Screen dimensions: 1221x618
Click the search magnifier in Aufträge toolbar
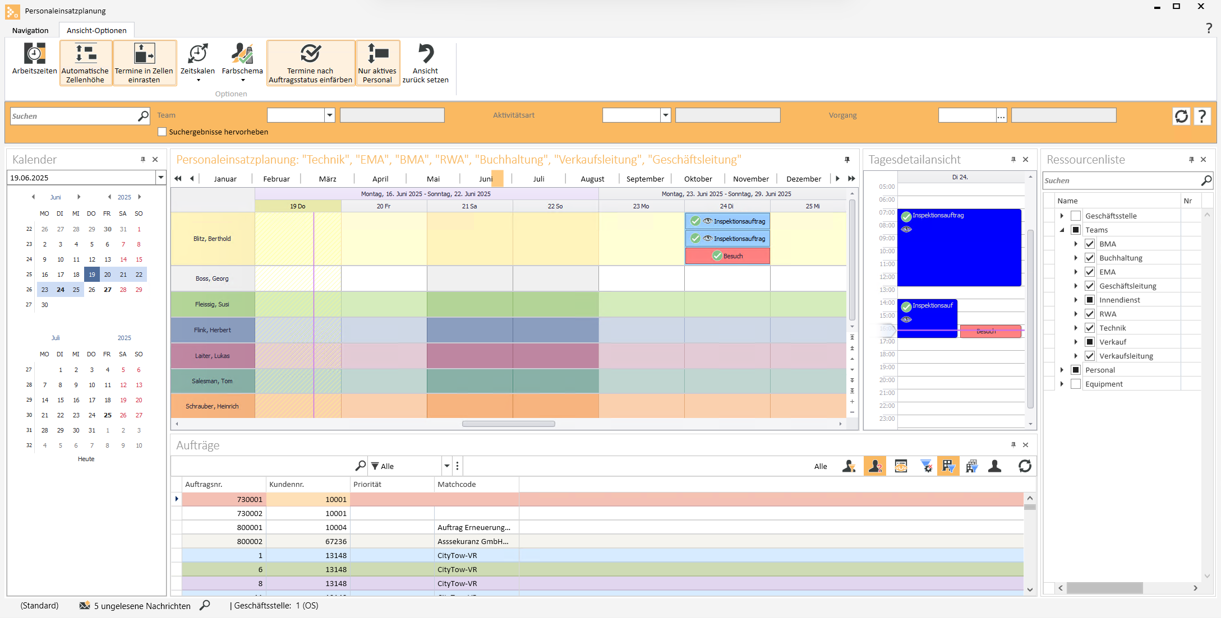pos(360,466)
